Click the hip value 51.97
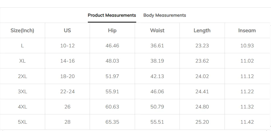 coord(112,76)
